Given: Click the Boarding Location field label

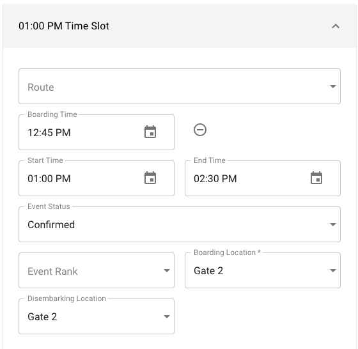Looking at the screenshot, I should click(227, 252).
